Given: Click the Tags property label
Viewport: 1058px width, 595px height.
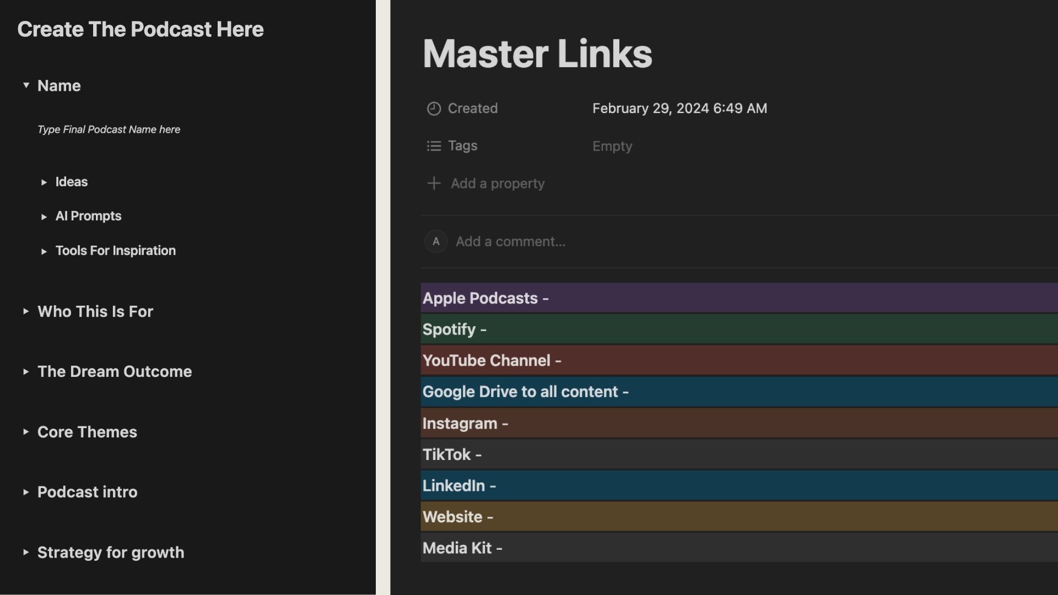Looking at the screenshot, I should tap(462, 146).
